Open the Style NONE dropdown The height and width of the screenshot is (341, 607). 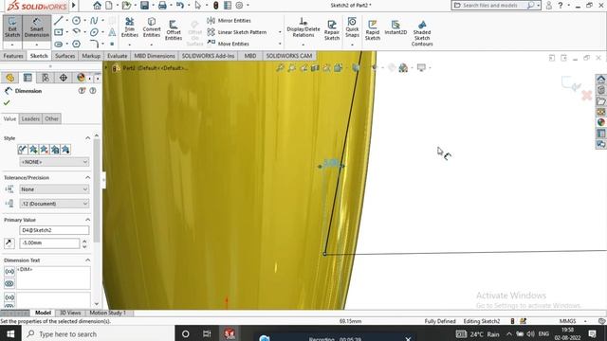54,162
